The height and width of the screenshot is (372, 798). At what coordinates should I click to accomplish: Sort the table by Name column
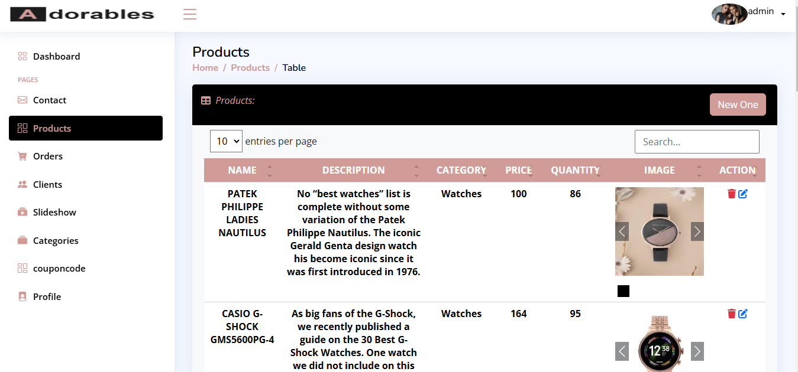point(242,170)
